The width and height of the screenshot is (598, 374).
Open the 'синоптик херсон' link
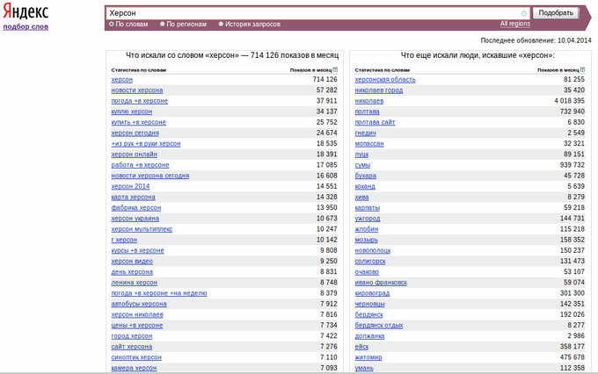(x=136, y=357)
